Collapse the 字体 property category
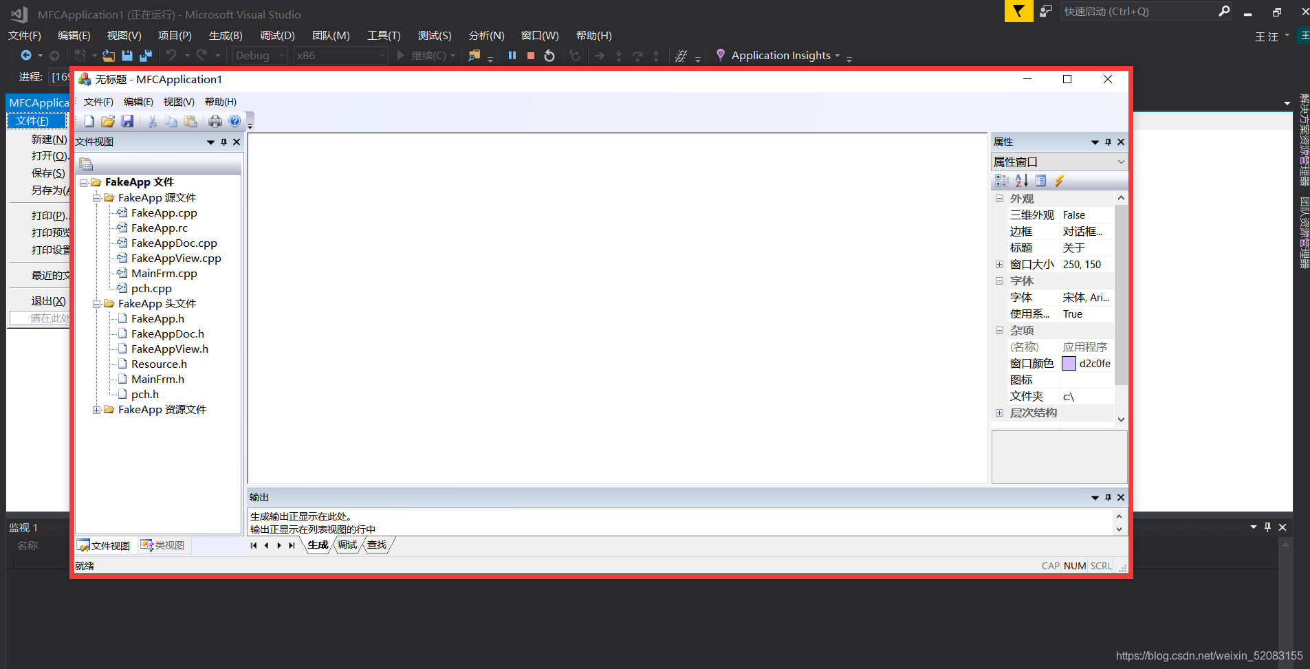Image resolution: width=1310 pixels, height=669 pixels. [x=999, y=281]
